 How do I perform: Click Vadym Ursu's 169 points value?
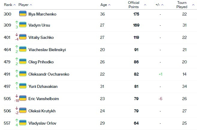pos(136,25)
